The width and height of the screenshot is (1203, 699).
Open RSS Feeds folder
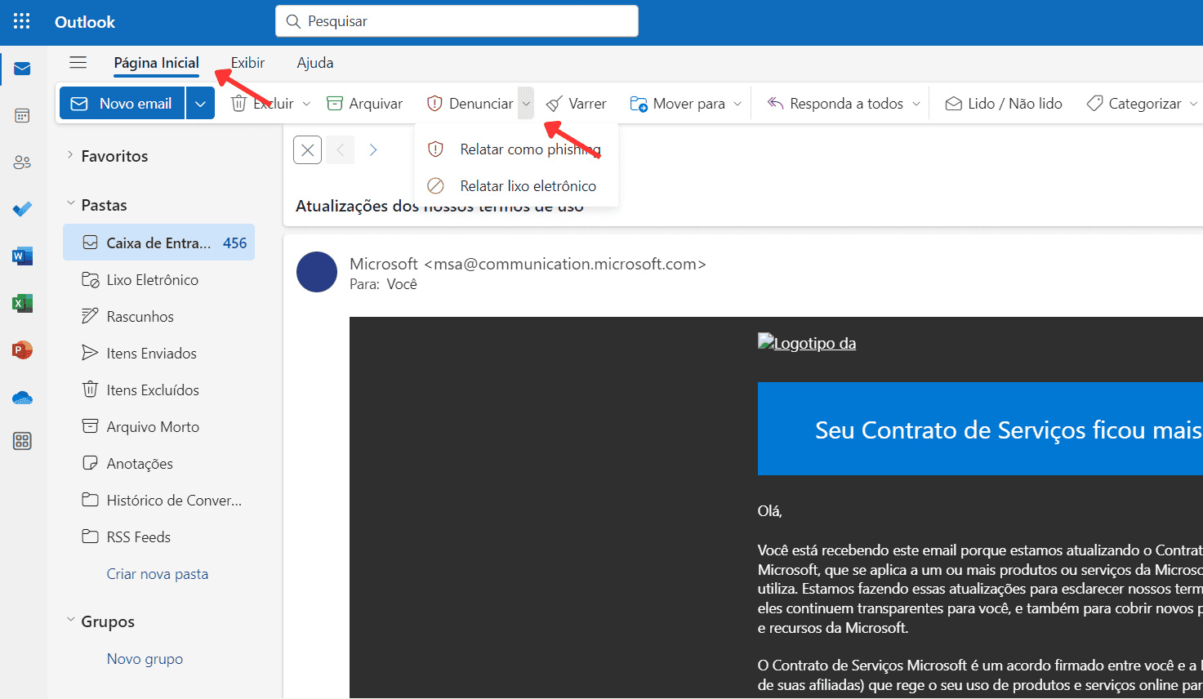click(158, 536)
